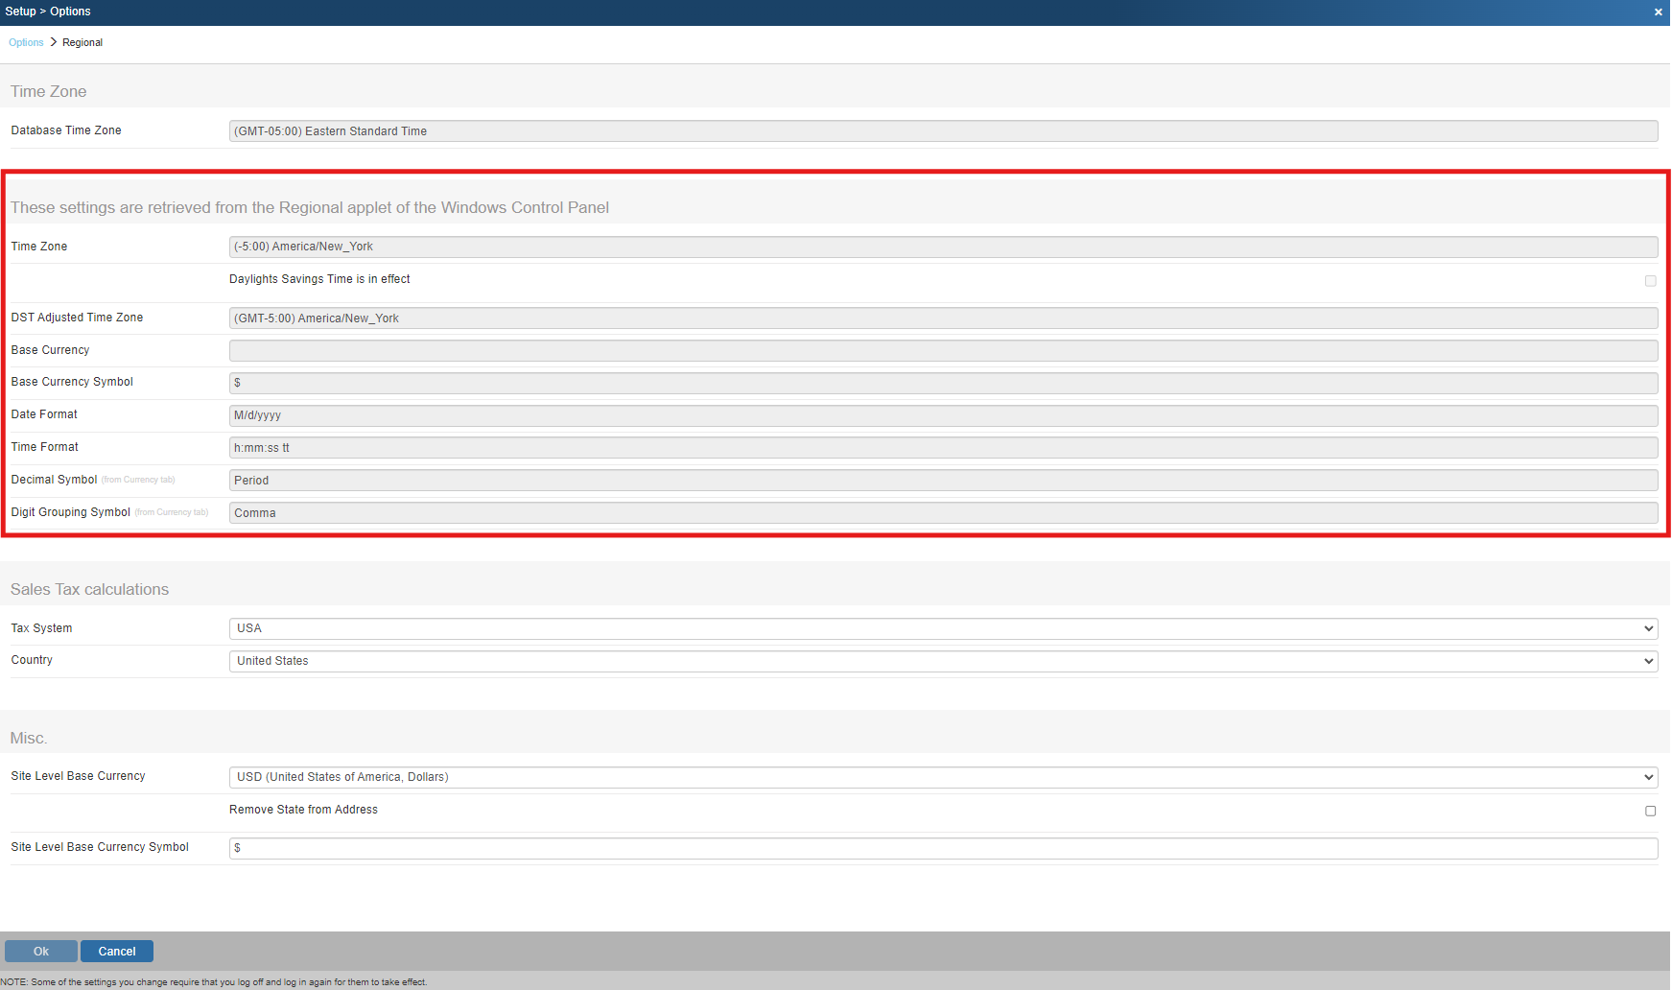
Task: Click the Database Time Zone field
Action: [x=942, y=131]
